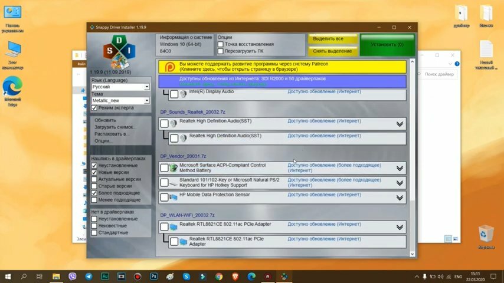
Task: Open Telegram from the taskbar
Action: coord(89,277)
